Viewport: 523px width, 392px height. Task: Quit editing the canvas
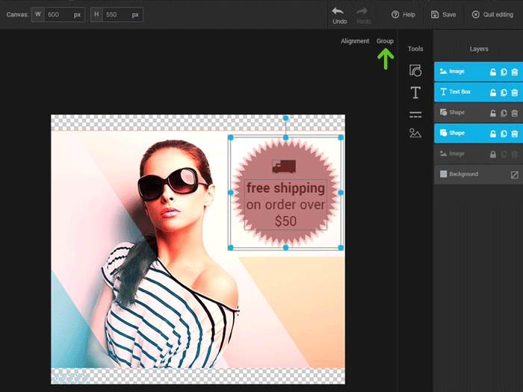(x=492, y=14)
